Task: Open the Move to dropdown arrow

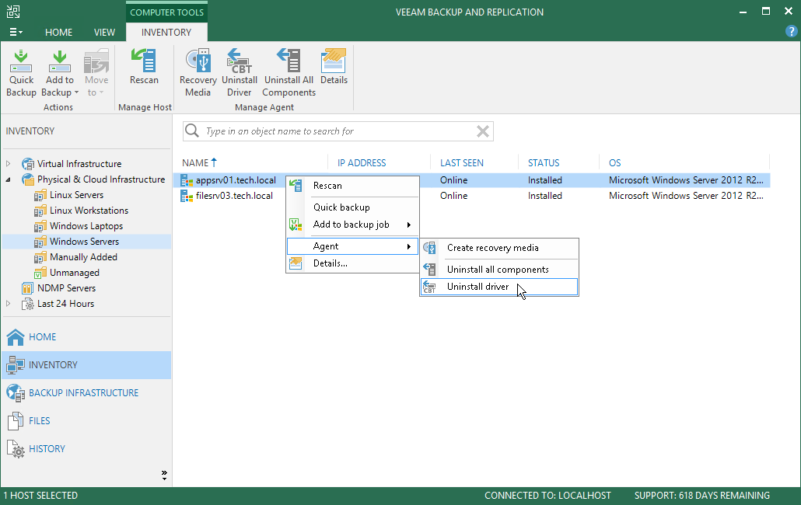Action: (x=101, y=92)
